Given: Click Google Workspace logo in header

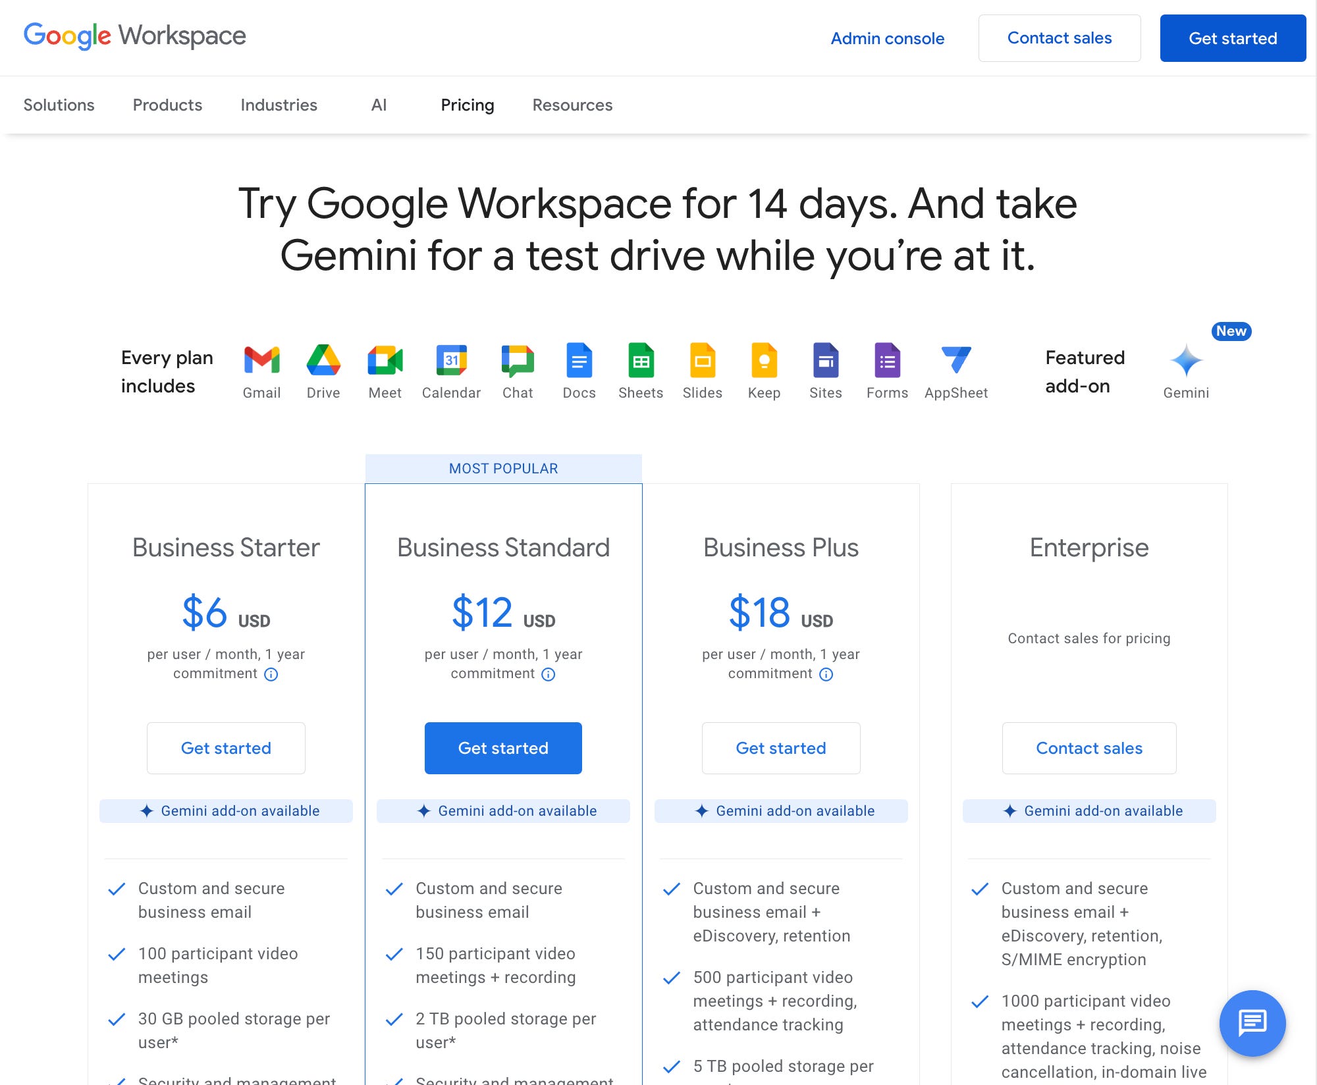Looking at the screenshot, I should pyautogui.click(x=134, y=36).
